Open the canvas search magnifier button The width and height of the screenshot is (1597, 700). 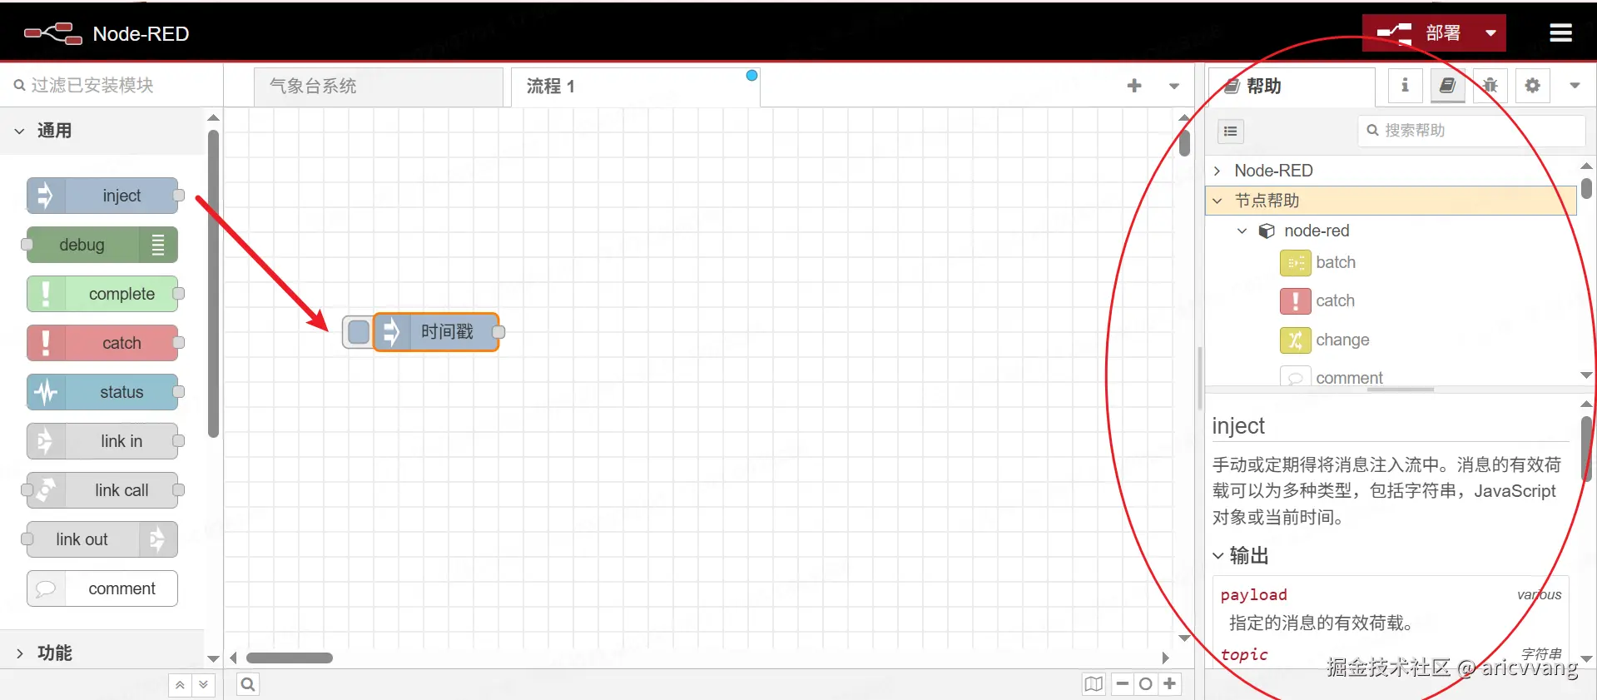(x=248, y=684)
